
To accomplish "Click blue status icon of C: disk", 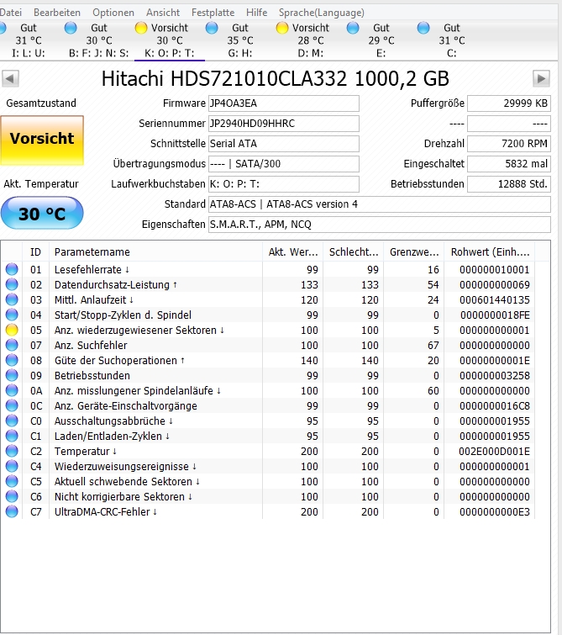I will (x=423, y=28).
